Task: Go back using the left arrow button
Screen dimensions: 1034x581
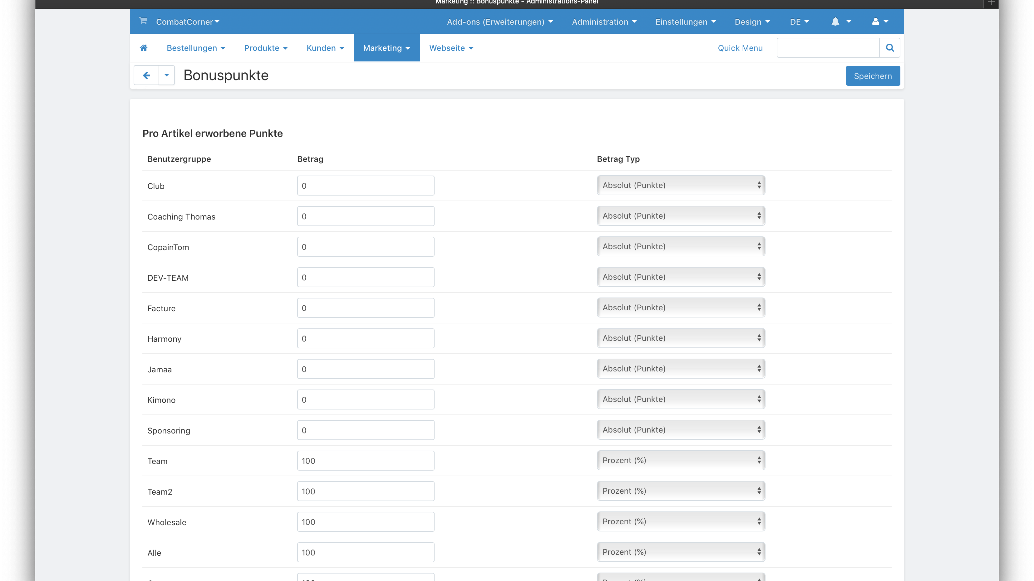Action: coord(146,75)
